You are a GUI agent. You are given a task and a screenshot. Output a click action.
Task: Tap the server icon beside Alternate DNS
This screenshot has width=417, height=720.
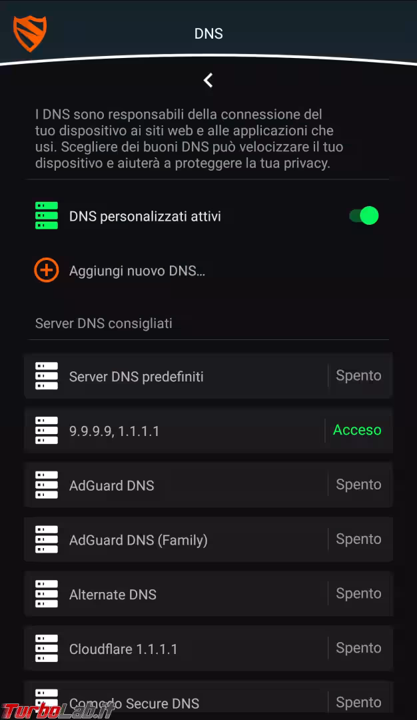coord(46,593)
